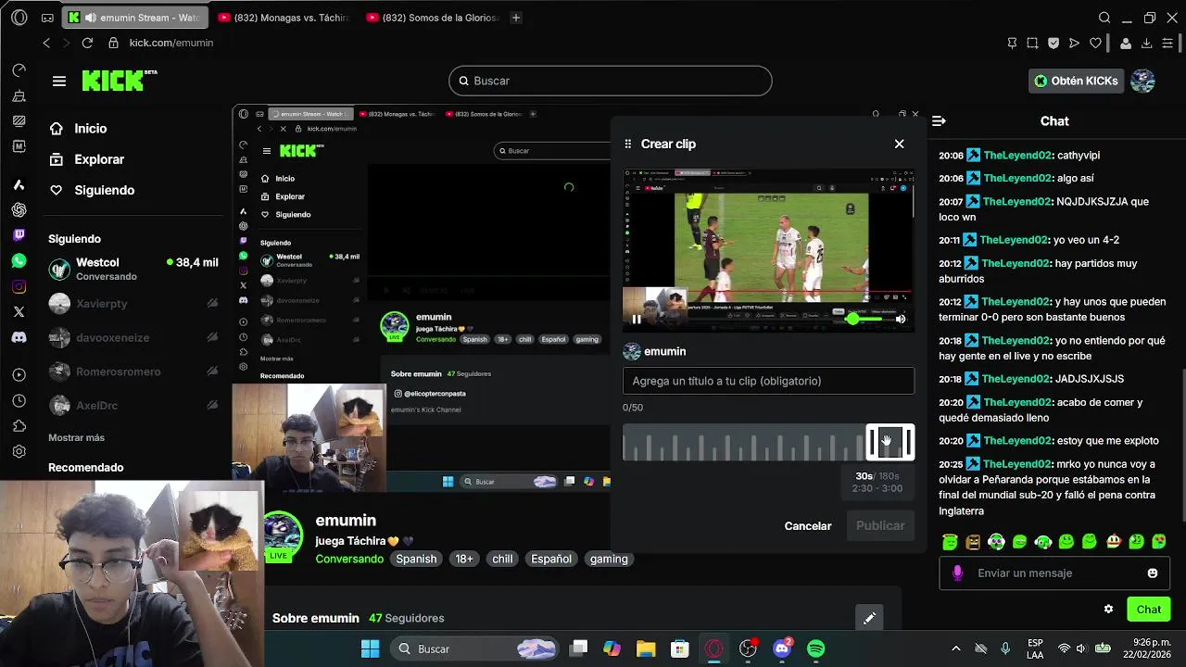This screenshot has width=1186, height=667.
Task: Open X (Twitter) in Opera sidebar
Action: pos(19,312)
